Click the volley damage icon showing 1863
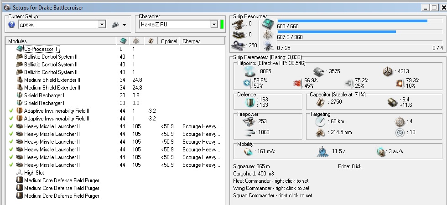447x205 pixels. 250,132
